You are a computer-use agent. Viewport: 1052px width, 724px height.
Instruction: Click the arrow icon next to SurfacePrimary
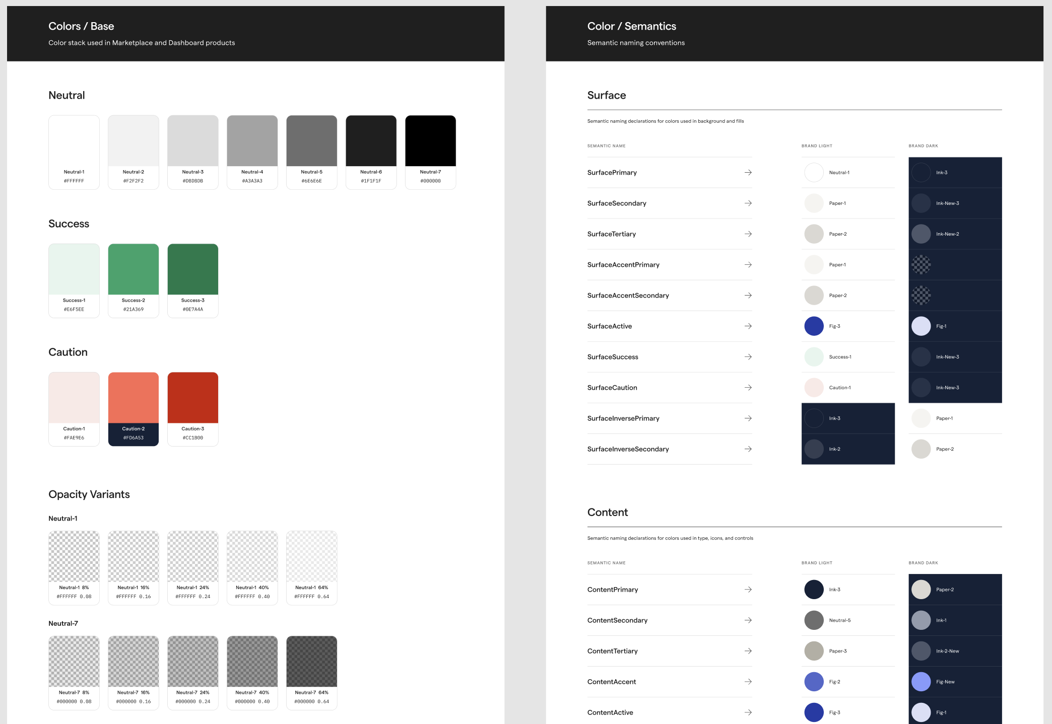[748, 173]
